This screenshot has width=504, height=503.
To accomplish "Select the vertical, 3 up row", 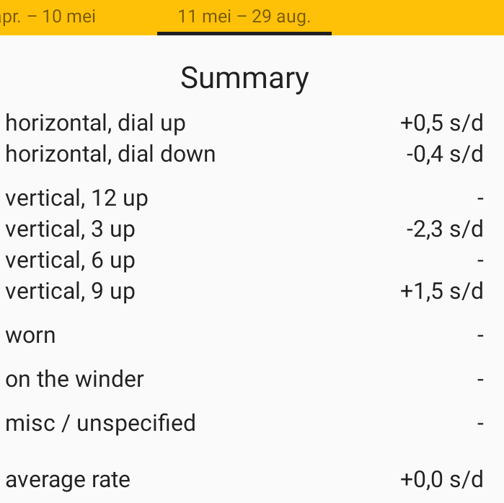I will [x=70, y=229].
